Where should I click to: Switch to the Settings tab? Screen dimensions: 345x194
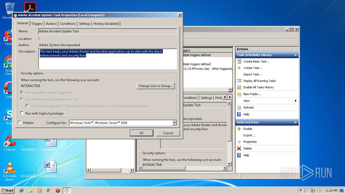pos(85,24)
